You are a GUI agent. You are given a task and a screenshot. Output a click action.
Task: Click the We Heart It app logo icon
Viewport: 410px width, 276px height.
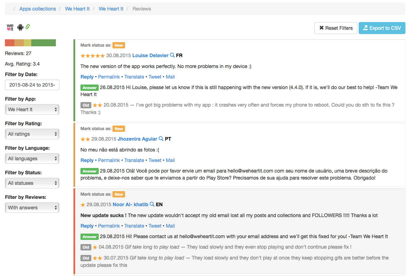click(x=10, y=27)
